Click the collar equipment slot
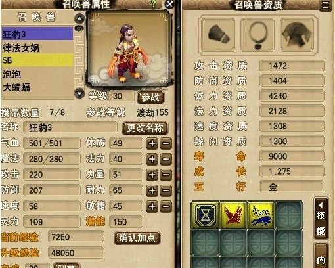335x268 pixels. [218, 35]
